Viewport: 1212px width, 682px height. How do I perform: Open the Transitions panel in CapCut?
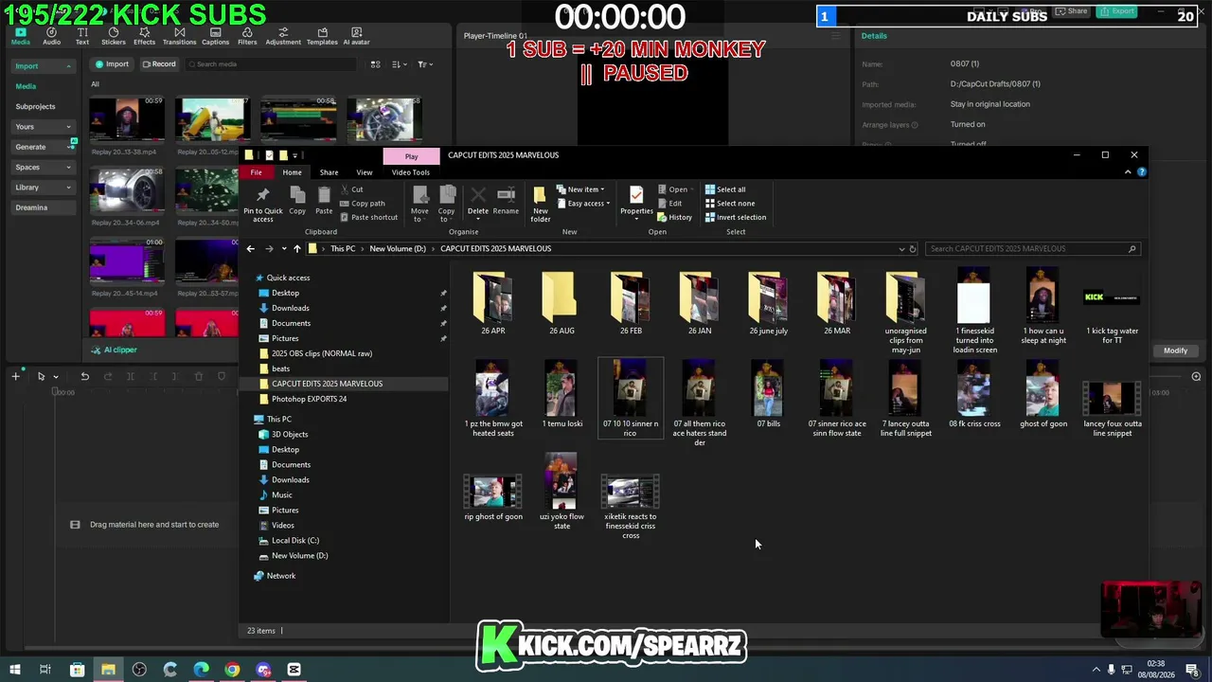(x=179, y=36)
